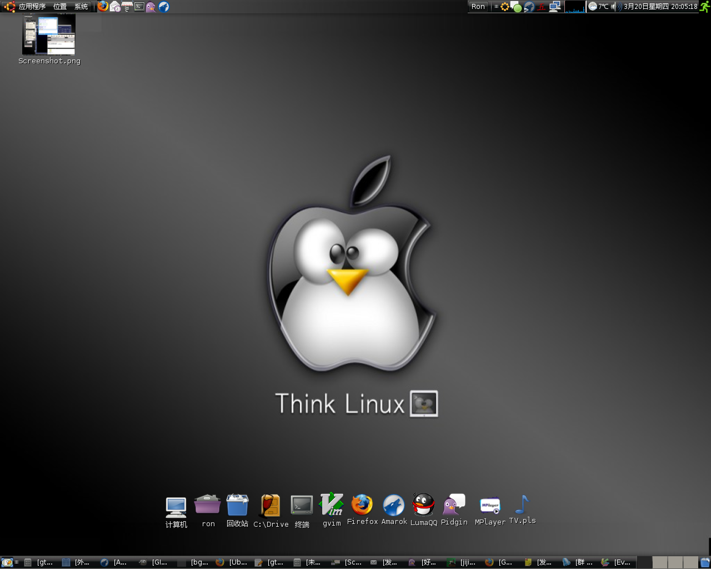Open the green status chat tray icon
This screenshot has width=711, height=569.
tap(517, 7)
